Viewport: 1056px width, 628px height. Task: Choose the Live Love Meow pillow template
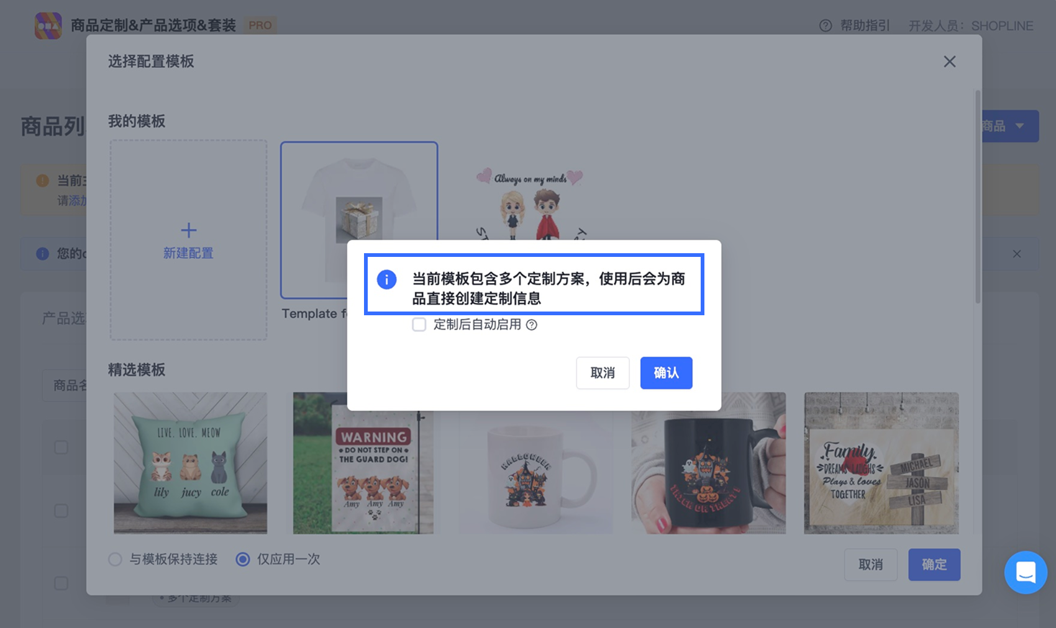pos(191,463)
